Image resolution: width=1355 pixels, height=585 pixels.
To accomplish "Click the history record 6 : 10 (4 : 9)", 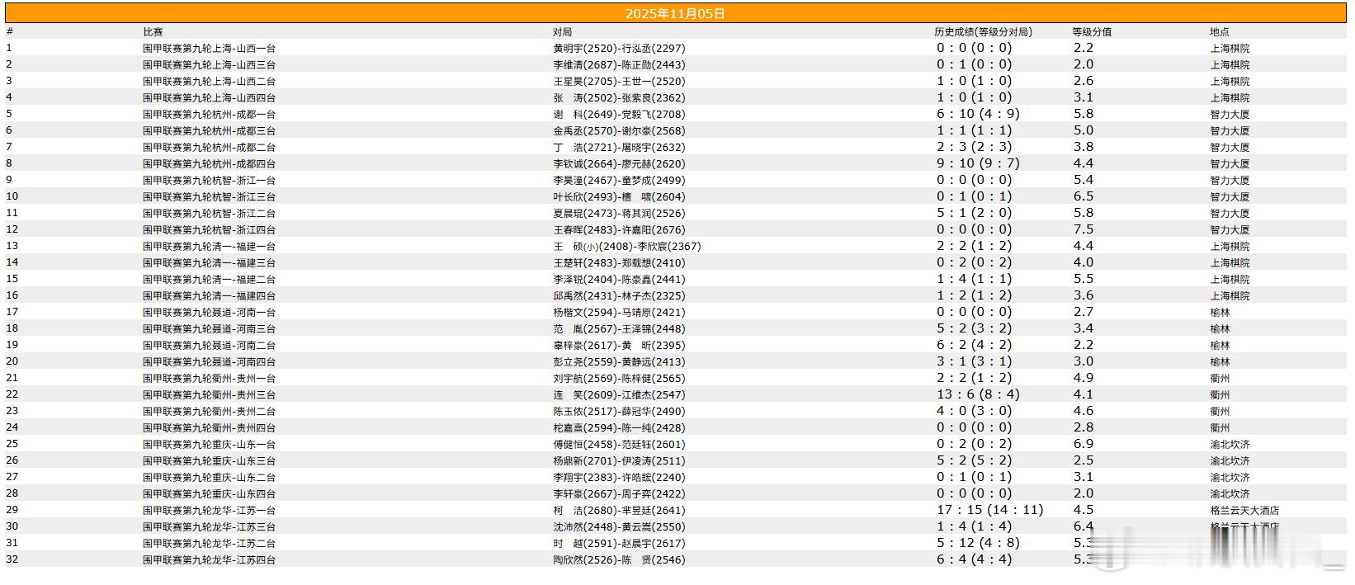I will click(978, 114).
